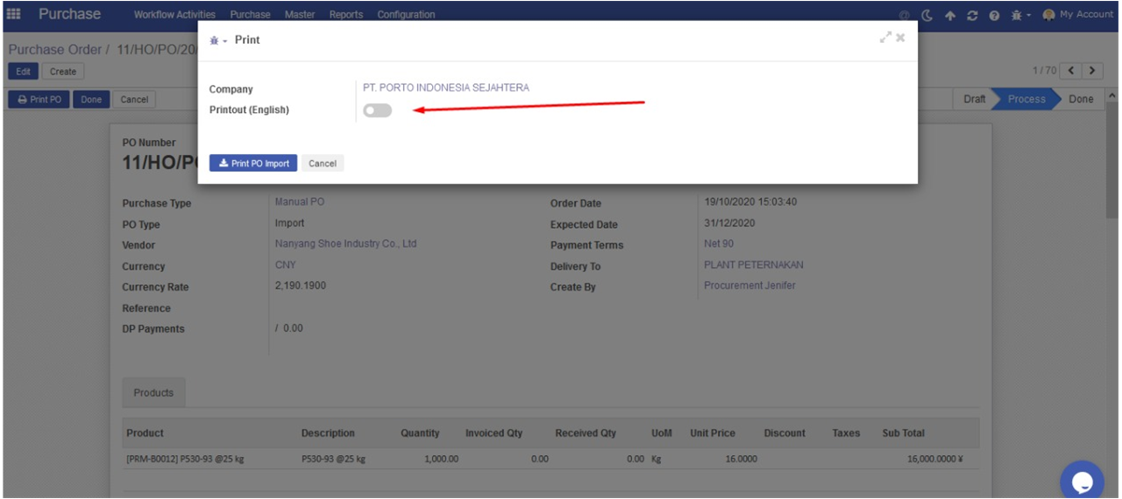Click the Print PO Import button
This screenshot has width=1122, height=499.
click(x=253, y=164)
